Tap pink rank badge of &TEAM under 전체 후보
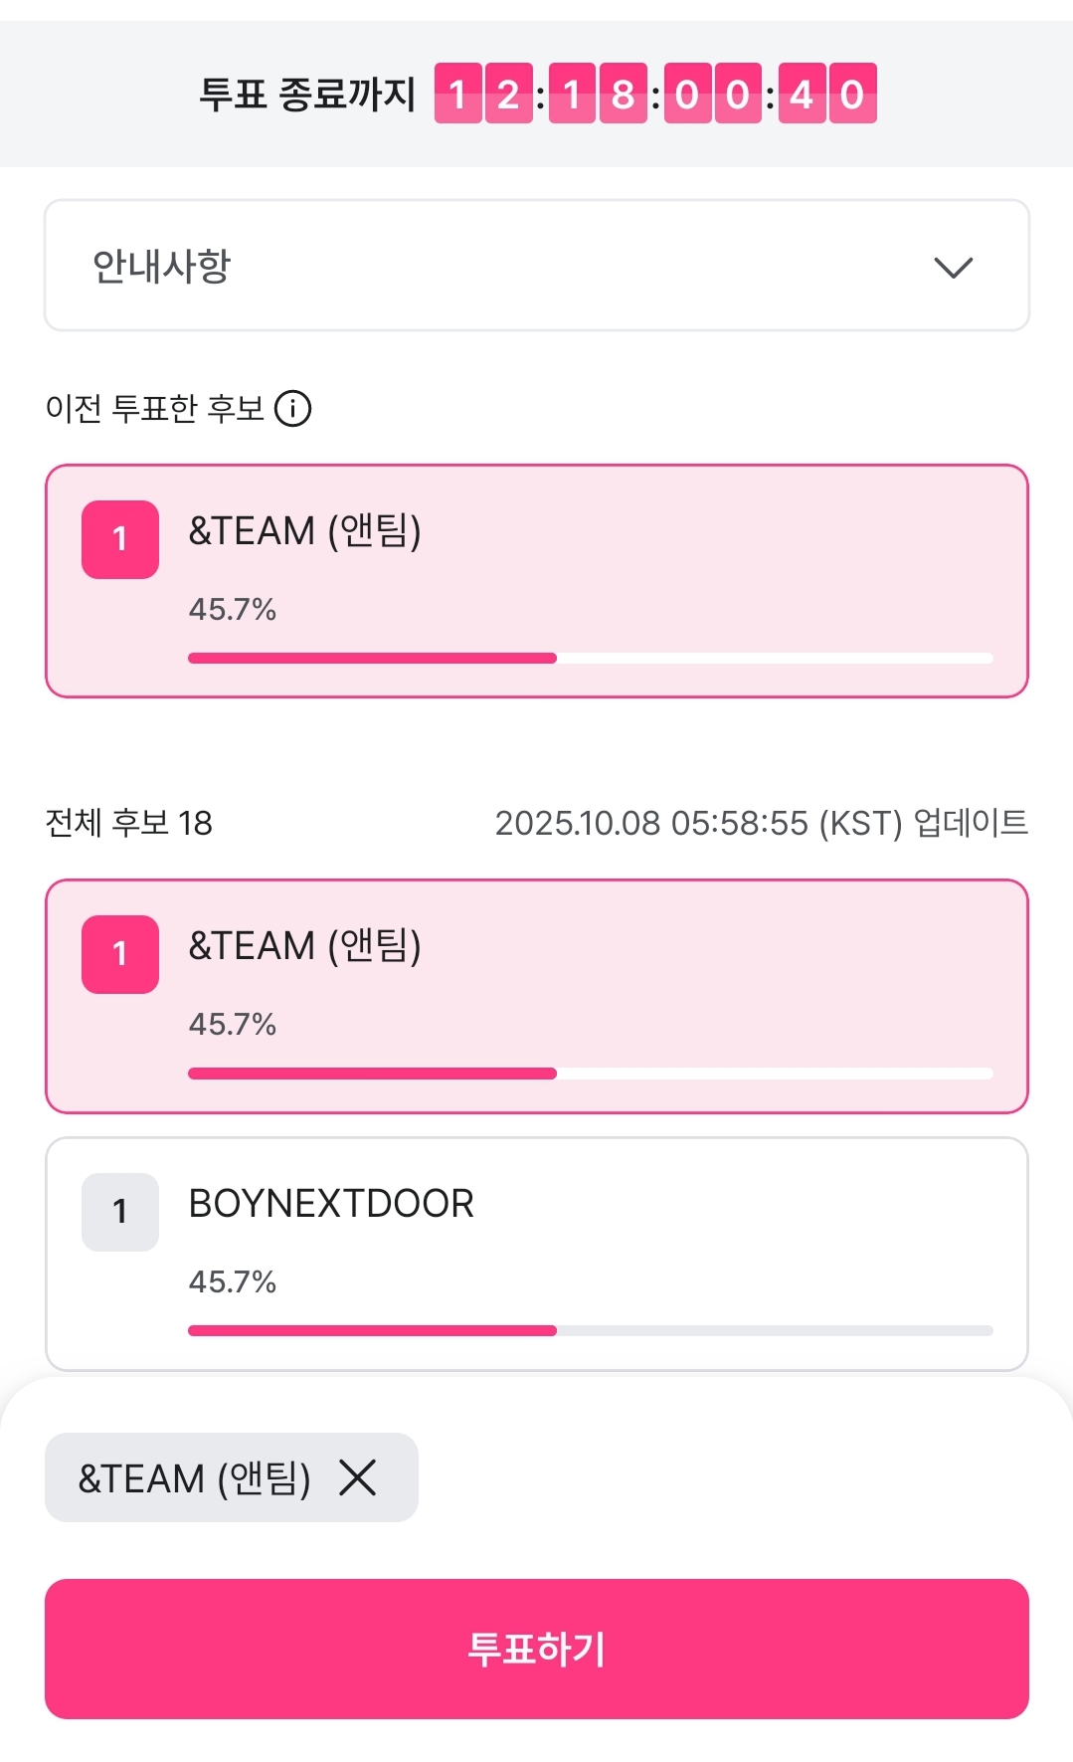Image resolution: width=1073 pixels, height=1762 pixels. click(120, 954)
